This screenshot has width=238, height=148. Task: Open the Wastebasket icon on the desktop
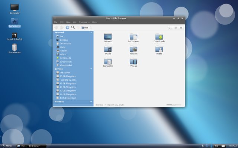tap(15, 48)
